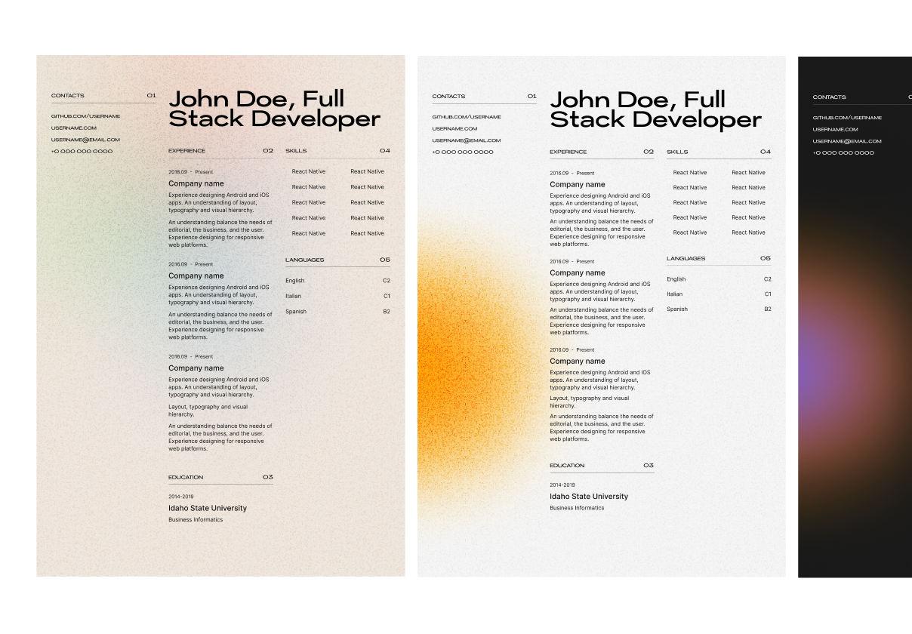Select 'Layout, typography and visual hierarchy.' paragraph on beige resume
This screenshot has height=634, width=912.
click(x=208, y=411)
